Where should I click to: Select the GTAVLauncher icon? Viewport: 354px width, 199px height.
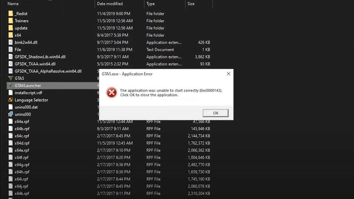11,86
